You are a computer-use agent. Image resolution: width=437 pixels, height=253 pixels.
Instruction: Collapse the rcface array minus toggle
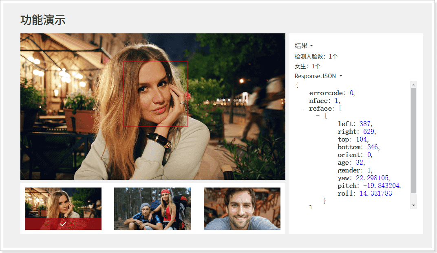[x=303, y=109]
